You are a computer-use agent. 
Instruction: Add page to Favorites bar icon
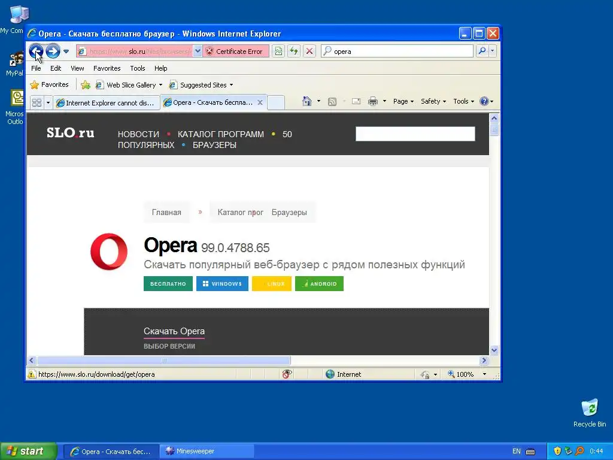pos(86,85)
